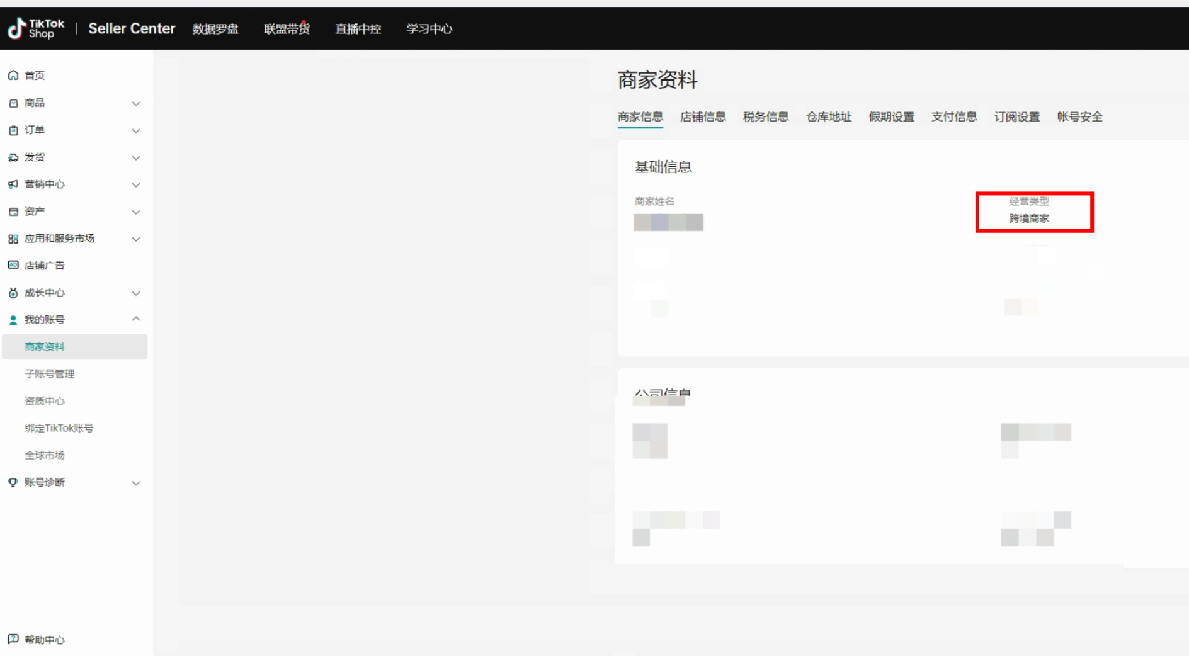Image resolution: width=1189 pixels, height=656 pixels.
Task: Expand the 账号诊断 menu chevron
Action: coord(136,483)
